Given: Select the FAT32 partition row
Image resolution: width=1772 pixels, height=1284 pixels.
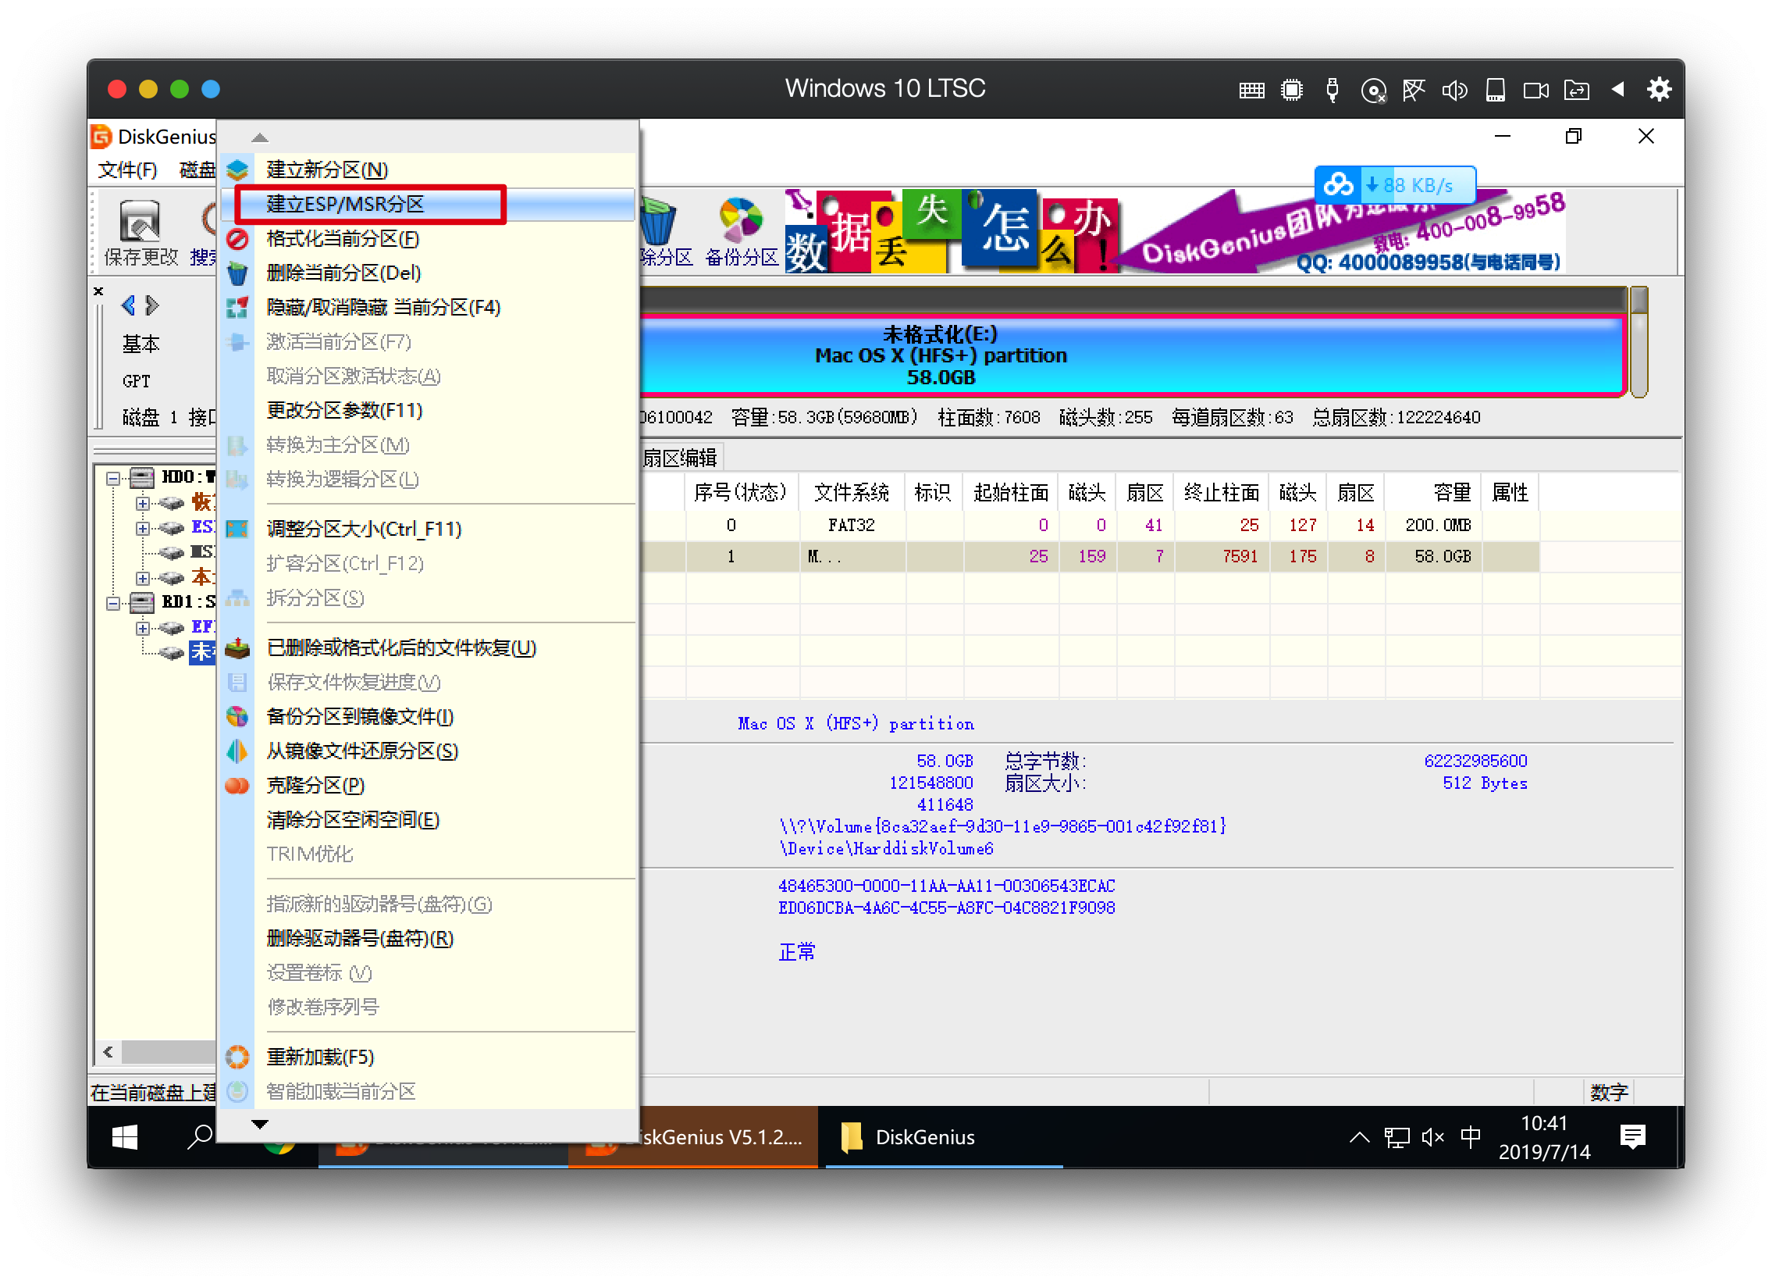Looking at the screenshot, I should (1089, 525).
